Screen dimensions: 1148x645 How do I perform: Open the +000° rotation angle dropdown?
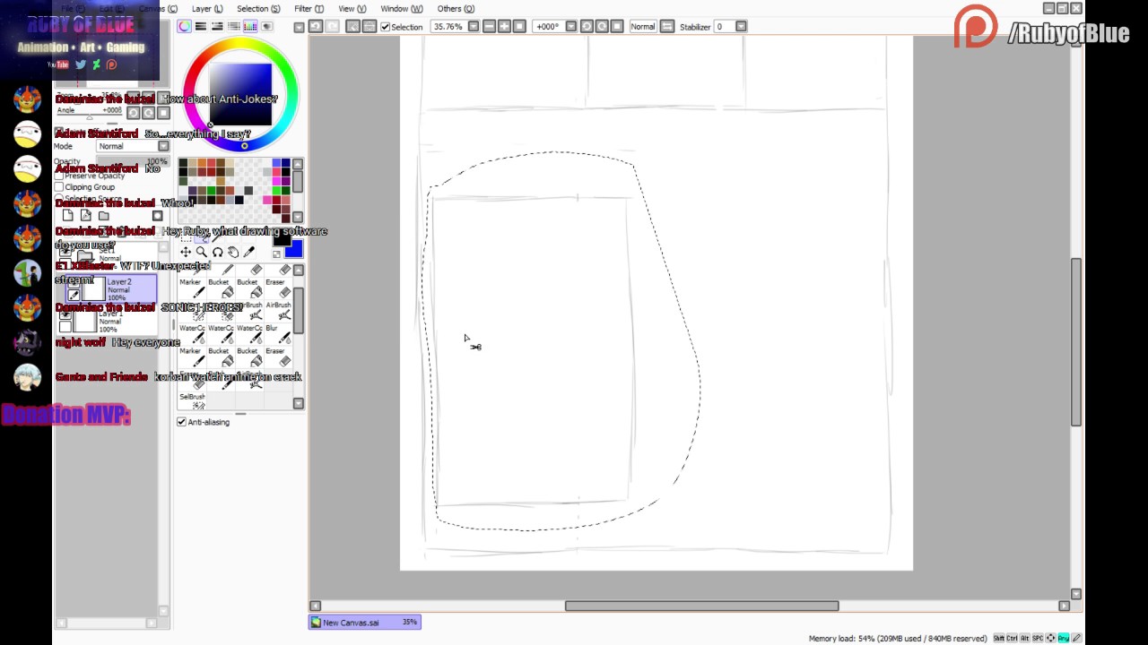pyautogui.click(x=570, y=27)
